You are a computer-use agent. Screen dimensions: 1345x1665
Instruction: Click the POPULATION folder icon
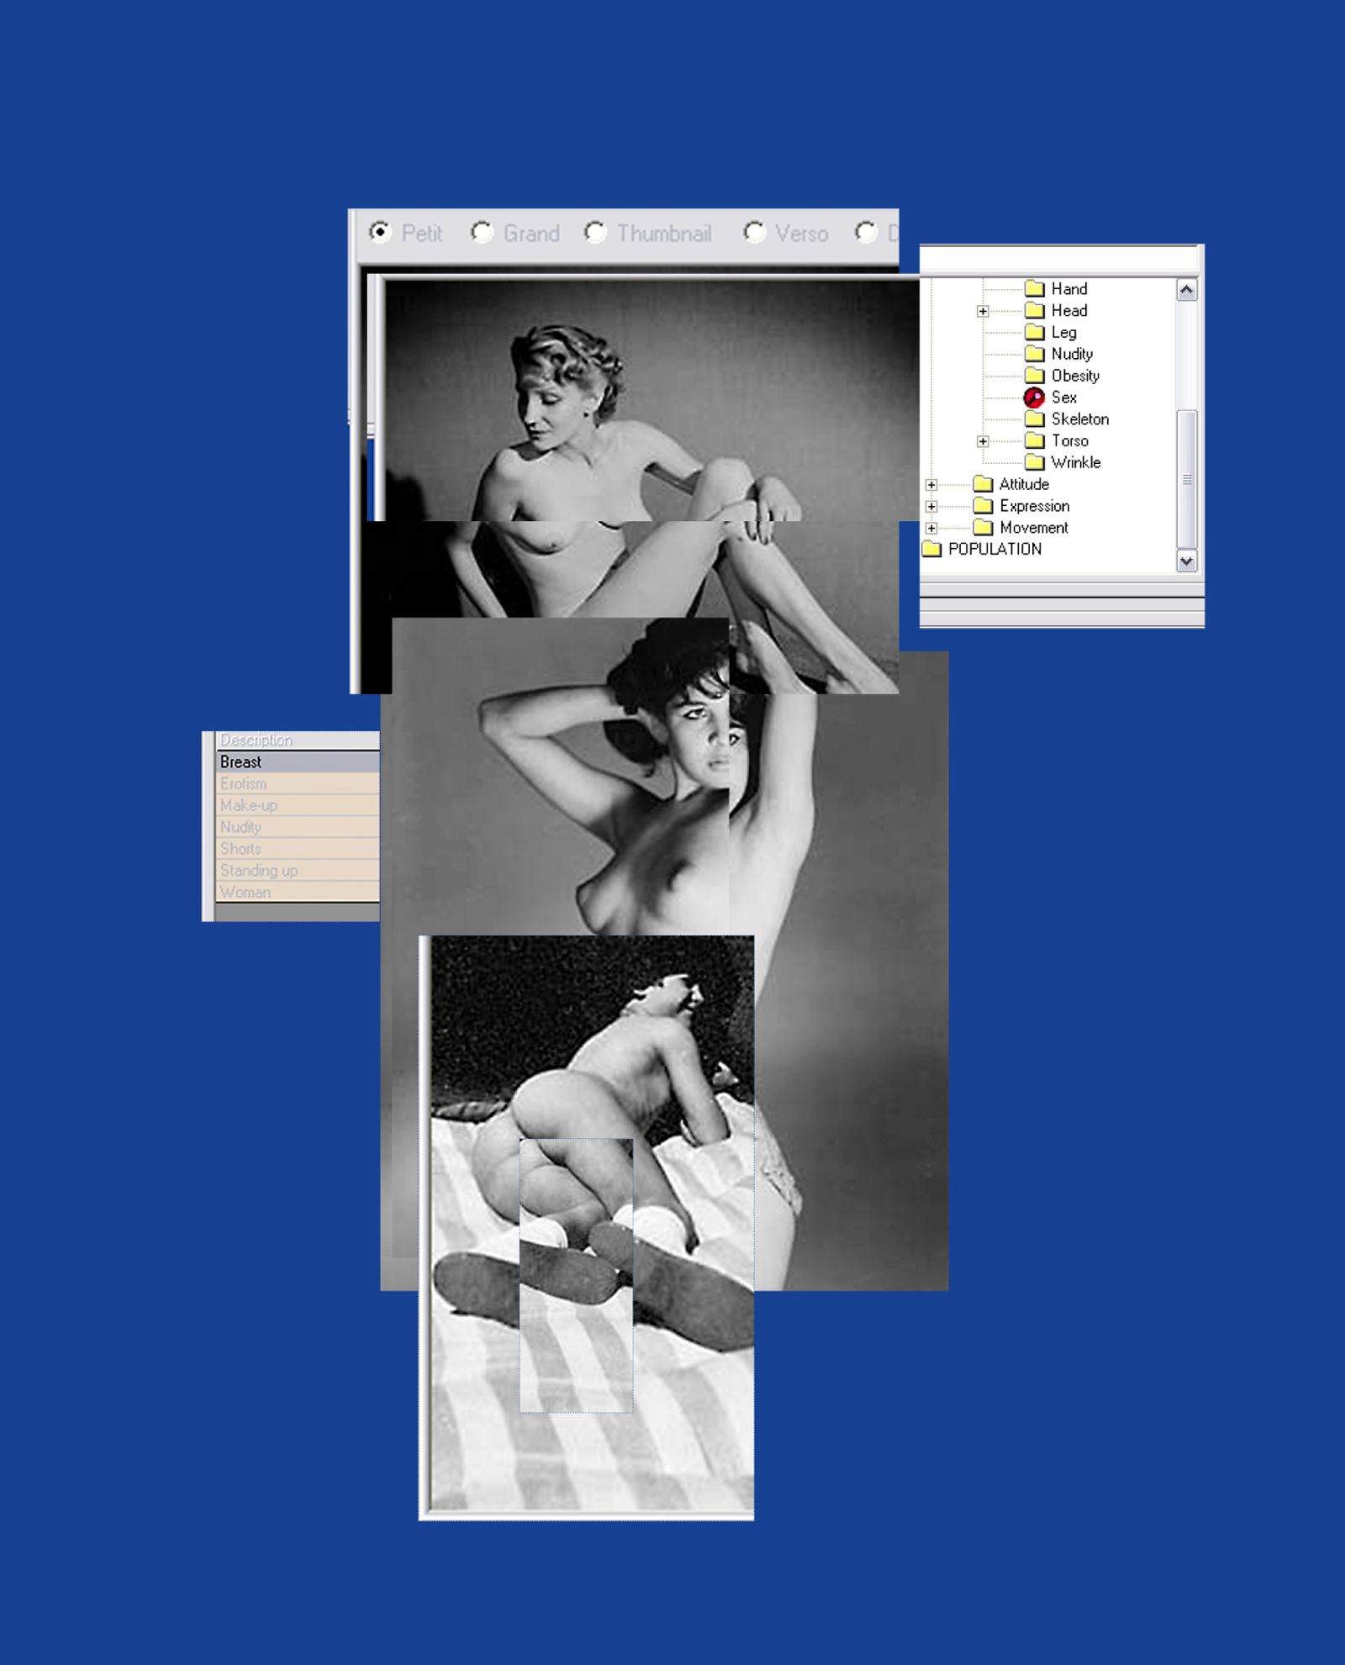[x=931, y=549]
